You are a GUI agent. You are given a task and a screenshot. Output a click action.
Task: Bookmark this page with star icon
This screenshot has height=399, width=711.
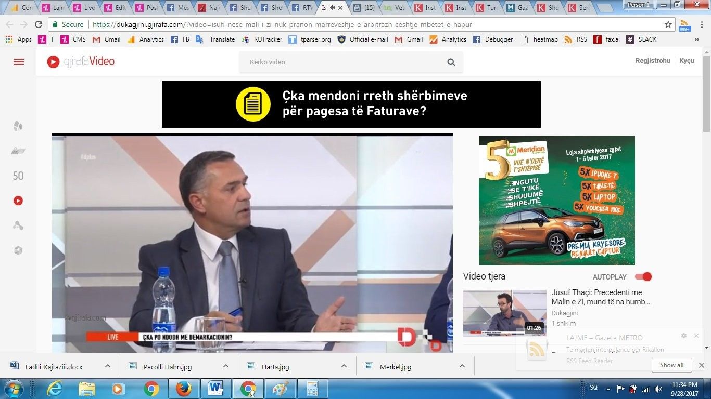(x=668, y=24)
